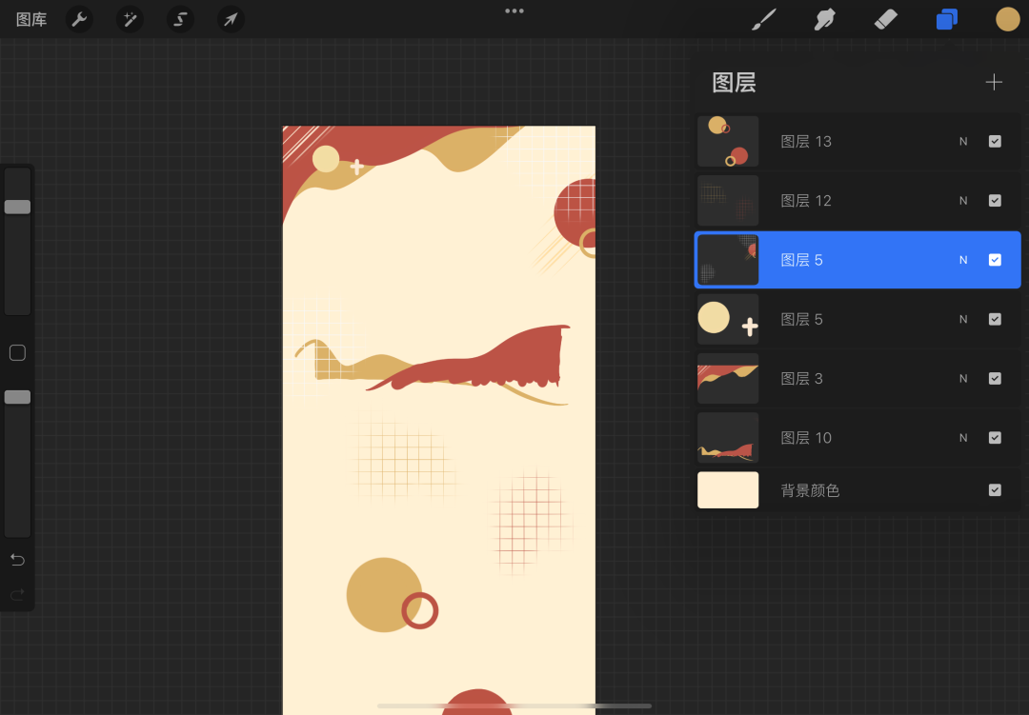Screen dimensions: 1029x715
Task: Select the Eraser tool
Action: click(x=886, y=19)
